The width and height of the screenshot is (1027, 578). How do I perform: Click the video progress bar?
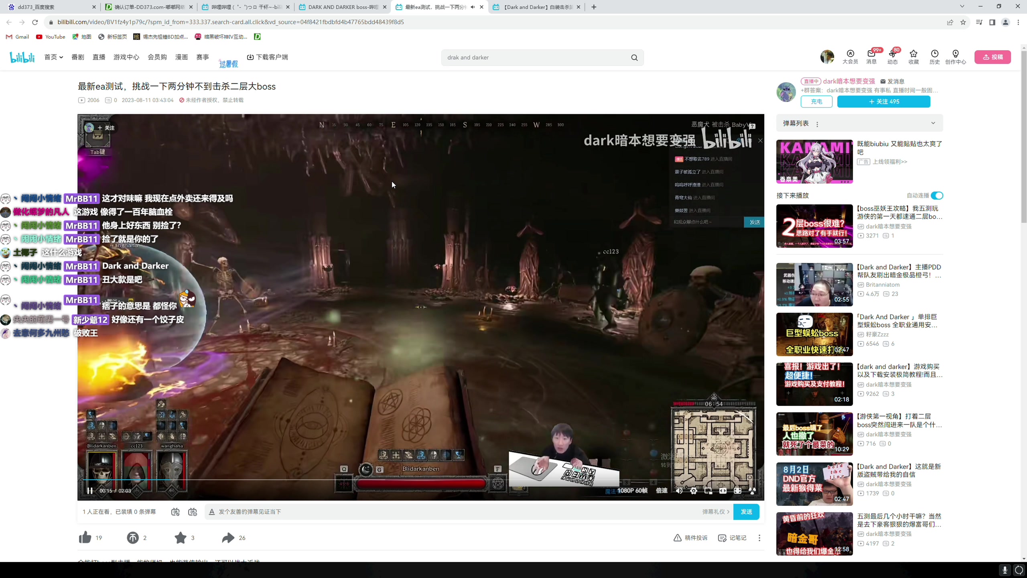pyautogui.click(x=421, y=480)
